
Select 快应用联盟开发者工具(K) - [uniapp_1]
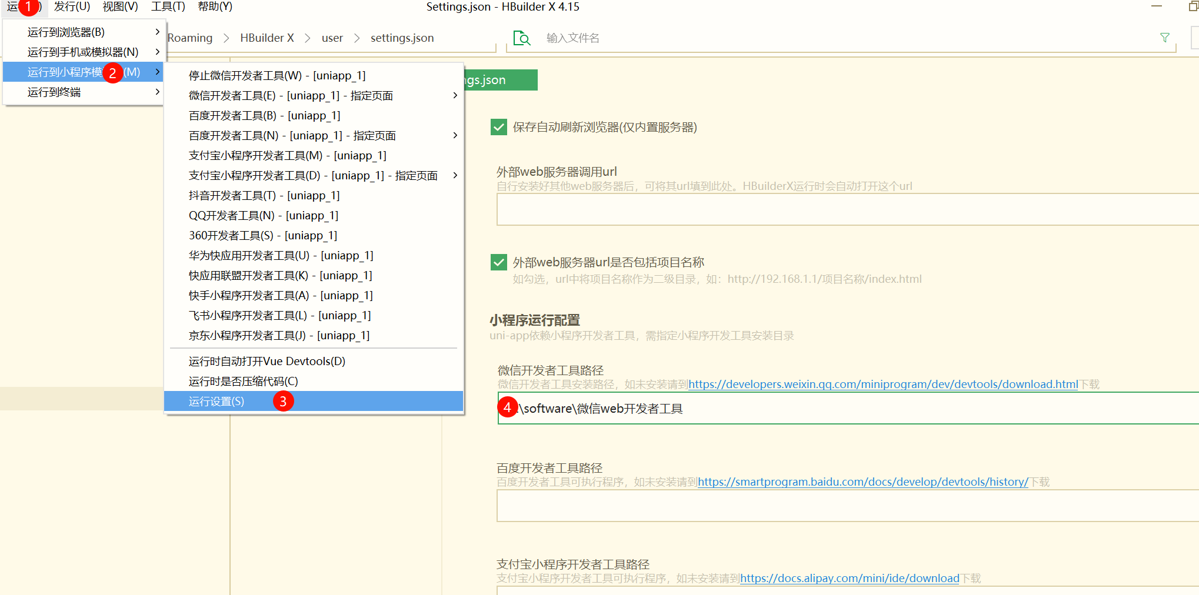(314, 275)
